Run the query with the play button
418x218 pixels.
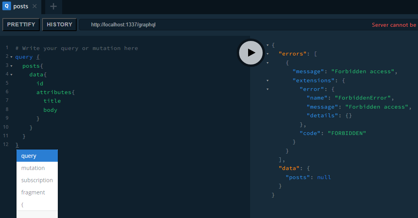click(250, 53)
